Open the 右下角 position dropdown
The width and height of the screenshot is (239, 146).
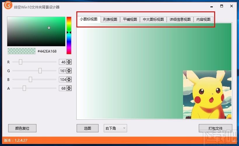tap(115, 128)
